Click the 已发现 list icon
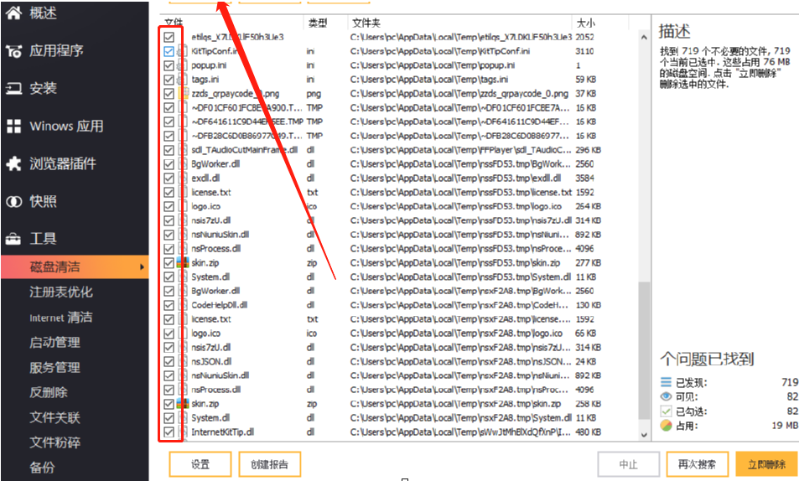 pyautogui.click(x=666, y=382)
